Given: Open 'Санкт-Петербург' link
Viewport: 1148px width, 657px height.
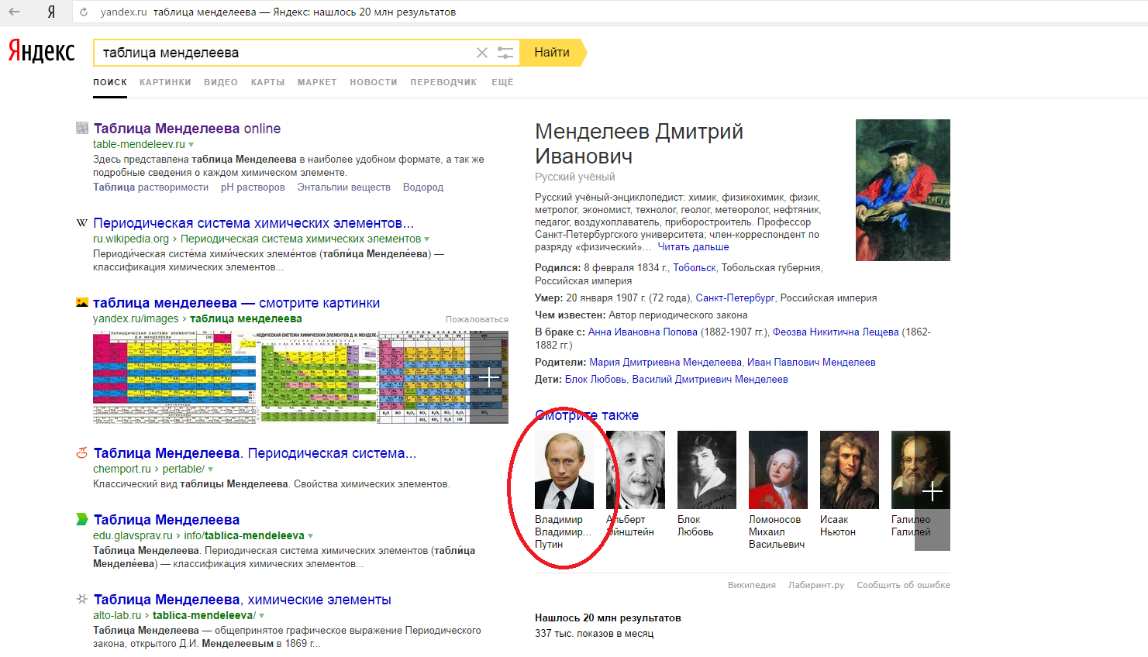Looking at the screenshot, I should (x=735, y=298).
